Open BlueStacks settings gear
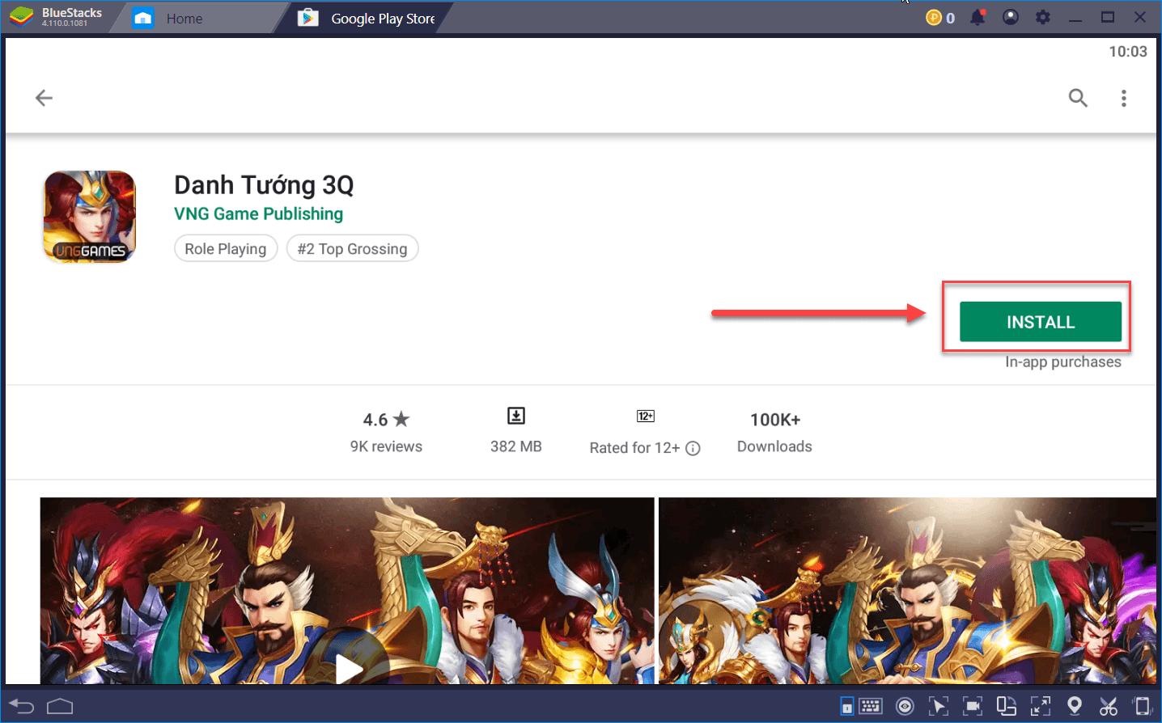 (x=1043, y=17)
